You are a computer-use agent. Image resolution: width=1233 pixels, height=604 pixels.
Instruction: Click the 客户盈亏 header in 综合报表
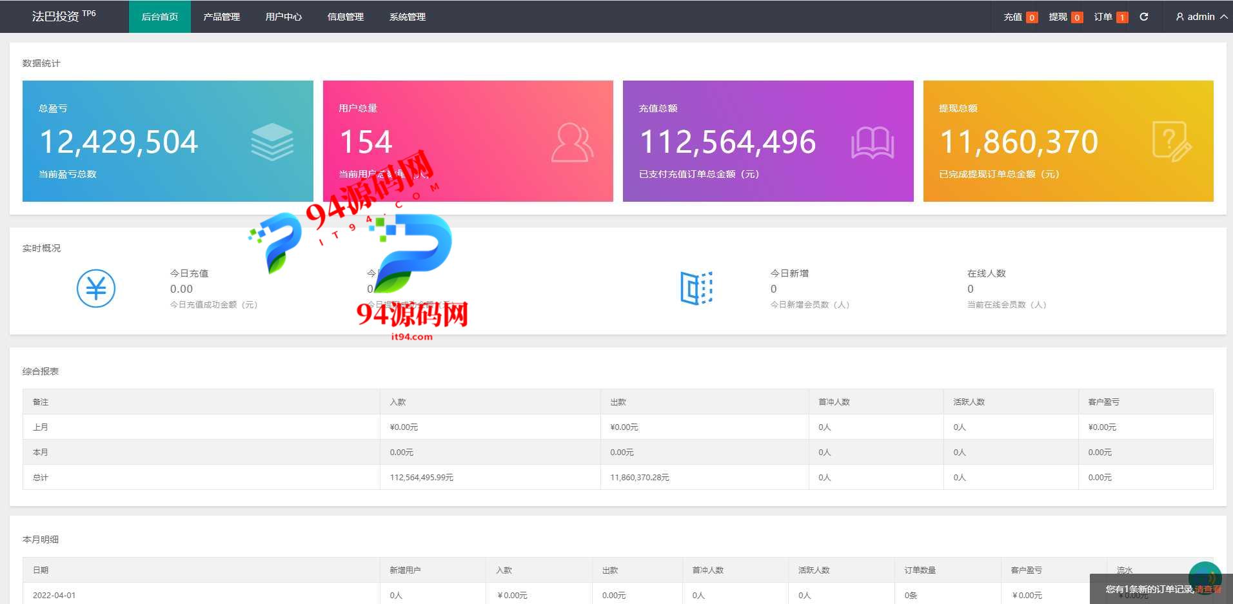point(1104,402)
